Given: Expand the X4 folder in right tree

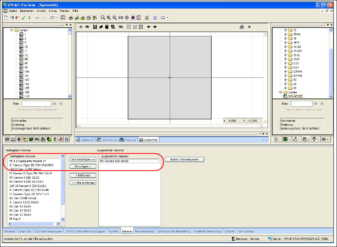Looking at the screenshot, I should [286, 88].
